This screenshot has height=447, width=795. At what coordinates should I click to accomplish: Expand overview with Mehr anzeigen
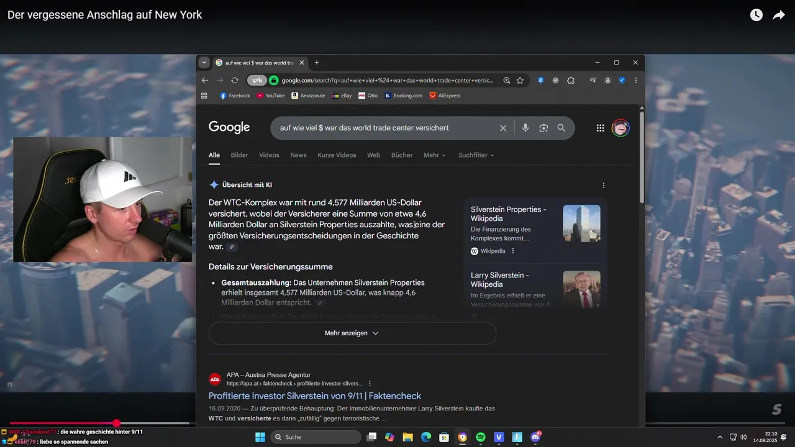[x=352, y=333]
